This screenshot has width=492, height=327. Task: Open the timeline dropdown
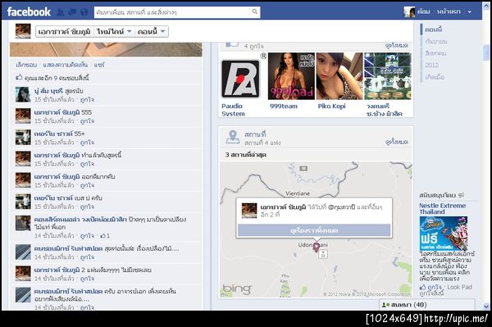(114, 32)
